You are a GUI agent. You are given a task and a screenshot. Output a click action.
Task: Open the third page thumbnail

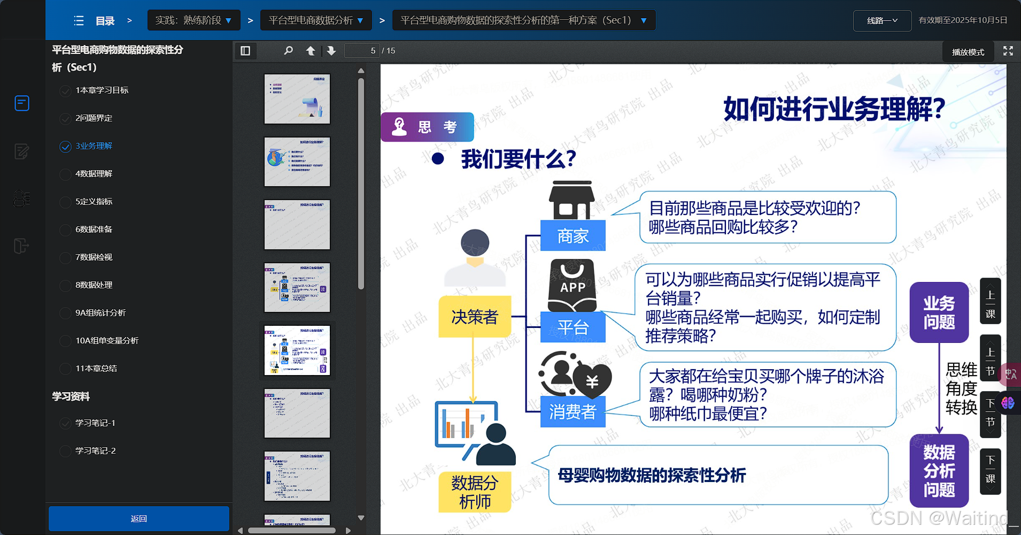pyautogui.click(x=297, y=225)
